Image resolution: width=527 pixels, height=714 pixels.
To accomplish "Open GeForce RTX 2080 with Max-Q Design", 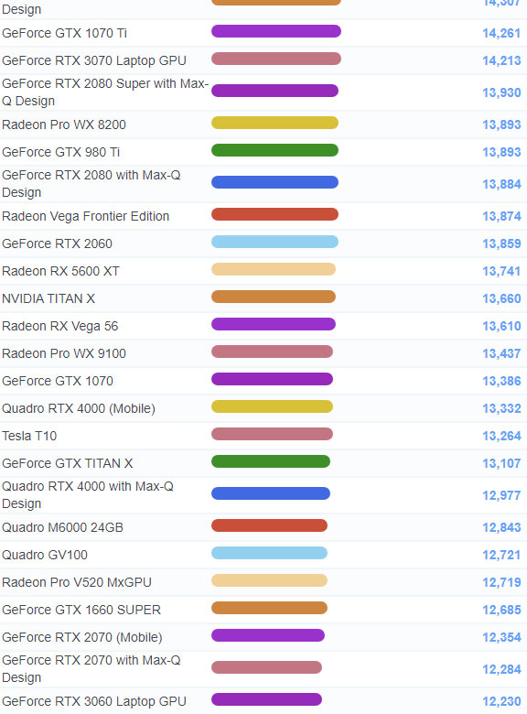I will click(91, 184).
